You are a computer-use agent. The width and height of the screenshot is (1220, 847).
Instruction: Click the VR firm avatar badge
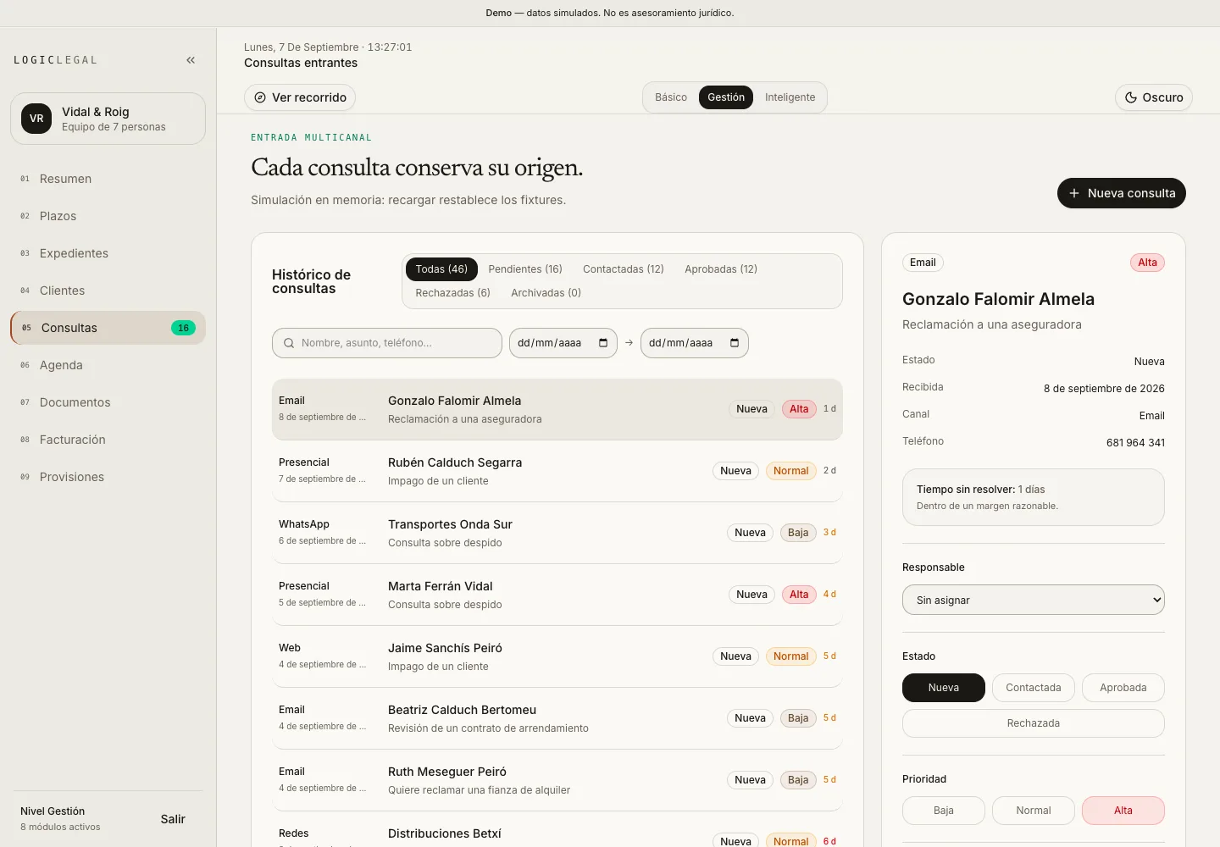36,119
